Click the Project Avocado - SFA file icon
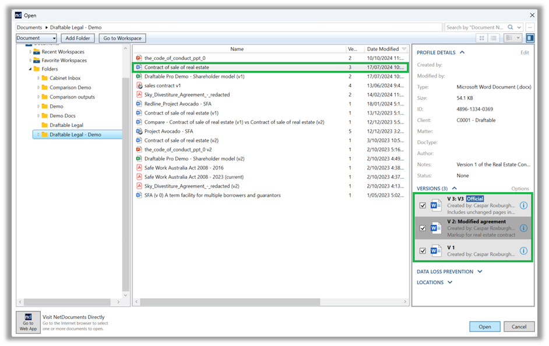The height and width of the screenshot is (346, 549). point(139,131)
